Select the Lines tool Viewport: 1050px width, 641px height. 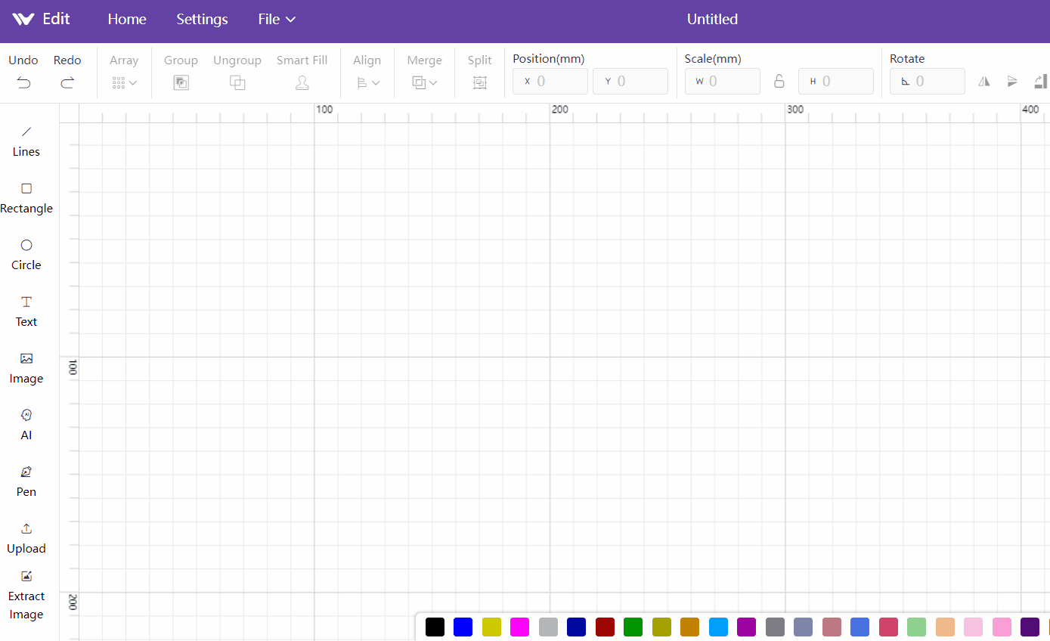26,141
